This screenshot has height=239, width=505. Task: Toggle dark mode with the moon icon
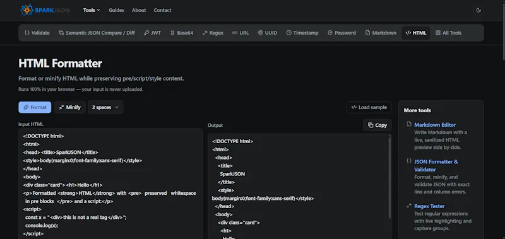(478, 10)
